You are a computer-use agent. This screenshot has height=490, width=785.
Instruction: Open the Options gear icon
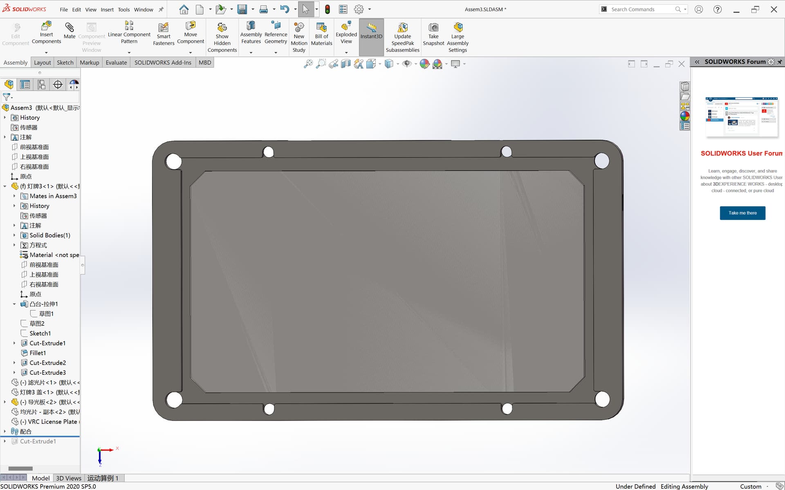[359, 9]
